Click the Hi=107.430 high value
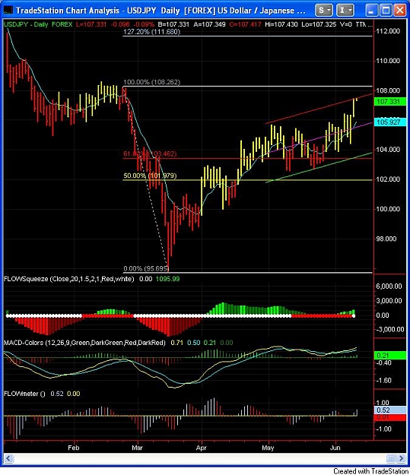Viewport: 410px width, 475px height. pos(281,24)
